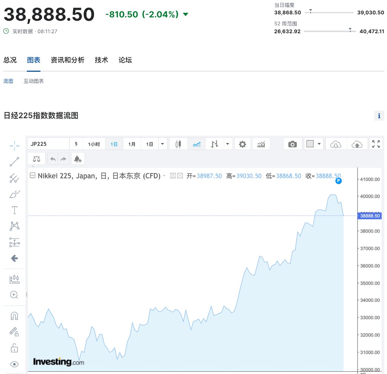Select the 1小时 interval button
This screenshot has width=387, height=374.
click(x=94, y=144)
